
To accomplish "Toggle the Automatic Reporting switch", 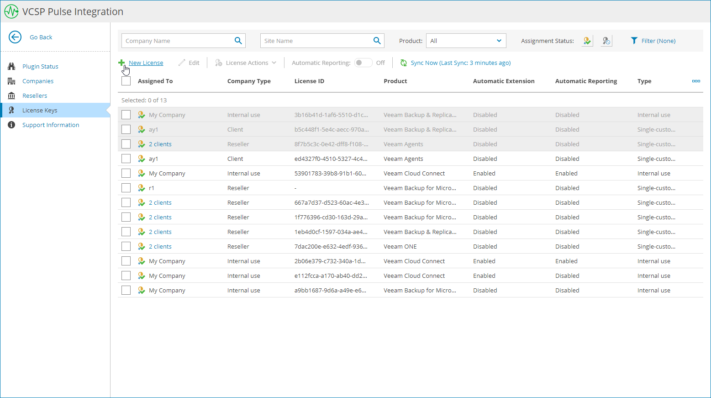I will pyautogui.click(x=363, y=63).
